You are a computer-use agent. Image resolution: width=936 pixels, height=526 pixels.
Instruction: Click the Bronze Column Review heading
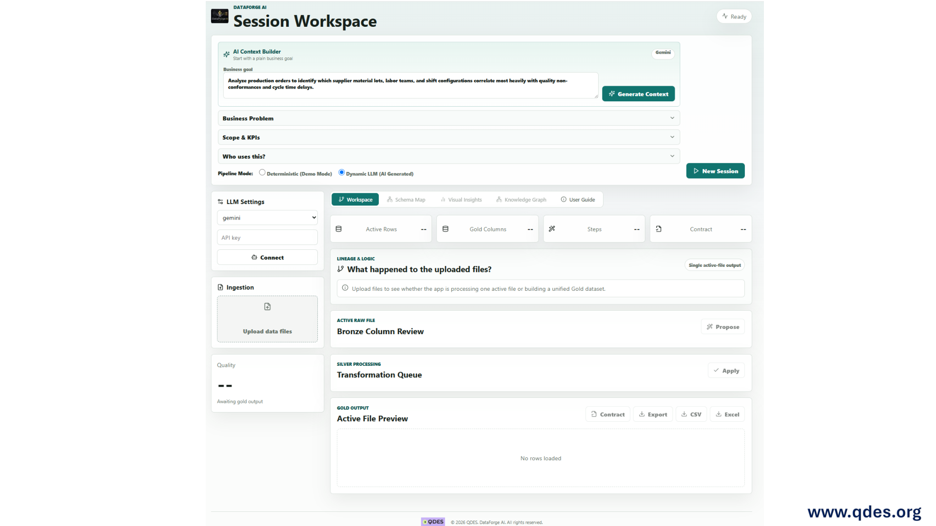[380, 331]
